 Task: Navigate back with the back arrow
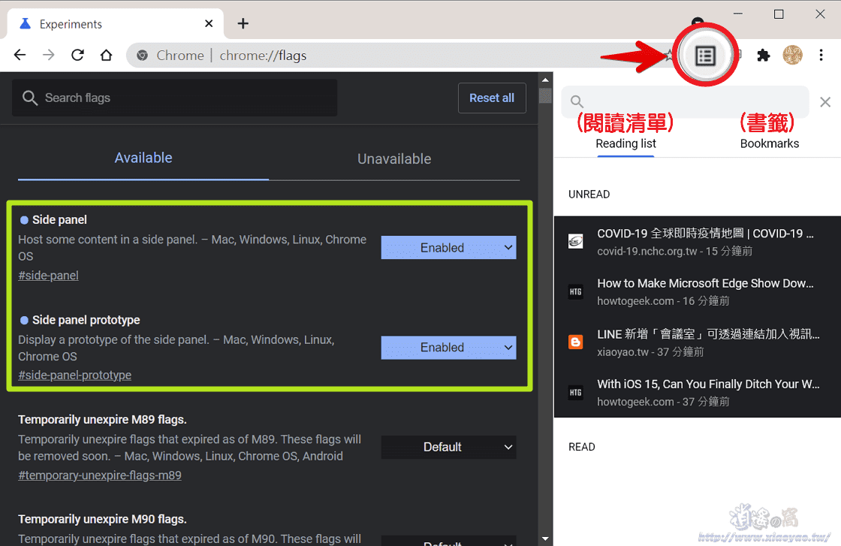(20, 55)
